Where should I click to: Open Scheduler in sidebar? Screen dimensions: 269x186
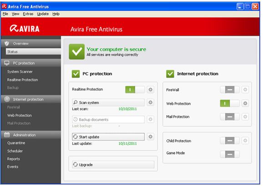15,151
